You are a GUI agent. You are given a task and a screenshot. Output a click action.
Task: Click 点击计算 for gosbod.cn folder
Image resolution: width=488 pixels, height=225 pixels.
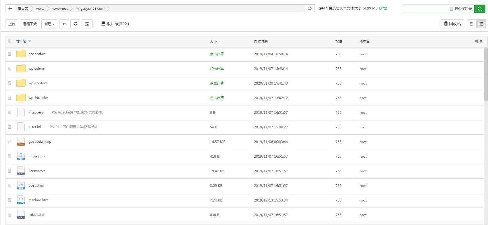coord(217,54)
